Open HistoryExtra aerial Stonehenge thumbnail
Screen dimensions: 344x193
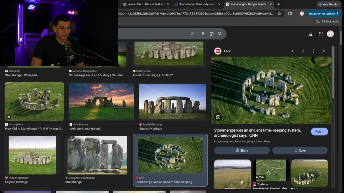tap(34, 102)
